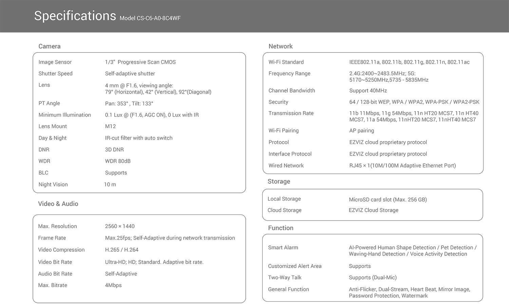
Task: Click the Specifications page title
Action: (75, 16)
